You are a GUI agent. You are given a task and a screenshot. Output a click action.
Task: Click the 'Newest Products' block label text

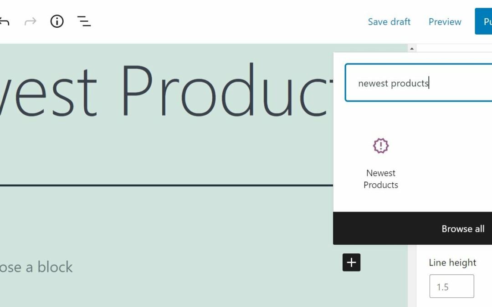pyautogui.click(x=381, y=179)
